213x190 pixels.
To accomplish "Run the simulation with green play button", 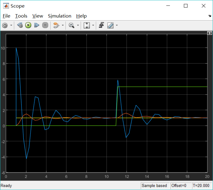I will pos(28,25).
